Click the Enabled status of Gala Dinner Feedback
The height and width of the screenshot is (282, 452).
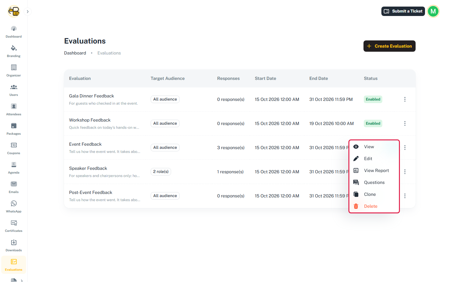[373, 99]
